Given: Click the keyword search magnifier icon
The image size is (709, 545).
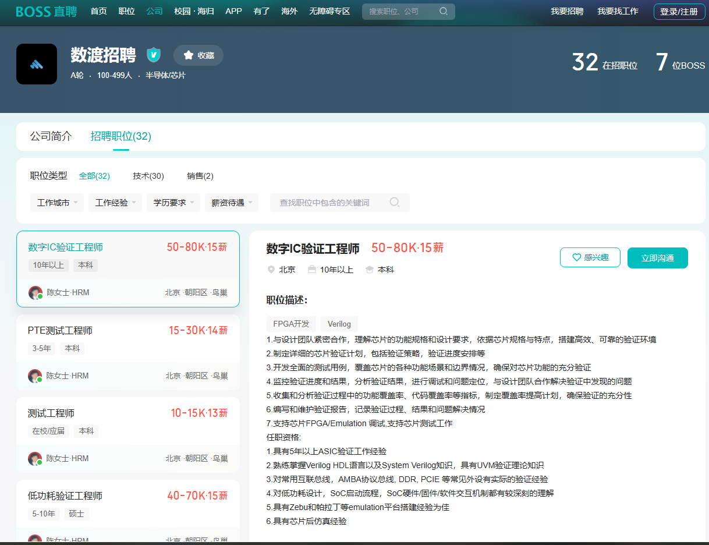Looking at the screenshot, I should [x=395, y=203].
